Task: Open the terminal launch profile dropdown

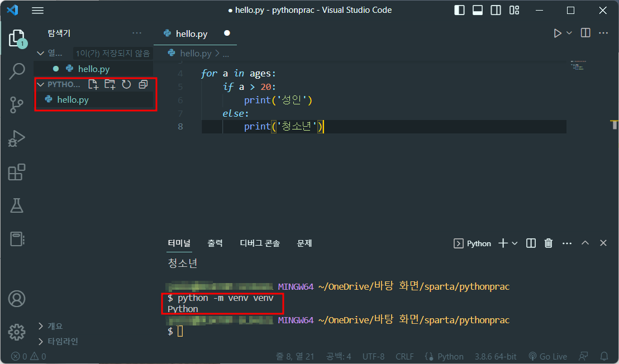Action: (515, 243)
